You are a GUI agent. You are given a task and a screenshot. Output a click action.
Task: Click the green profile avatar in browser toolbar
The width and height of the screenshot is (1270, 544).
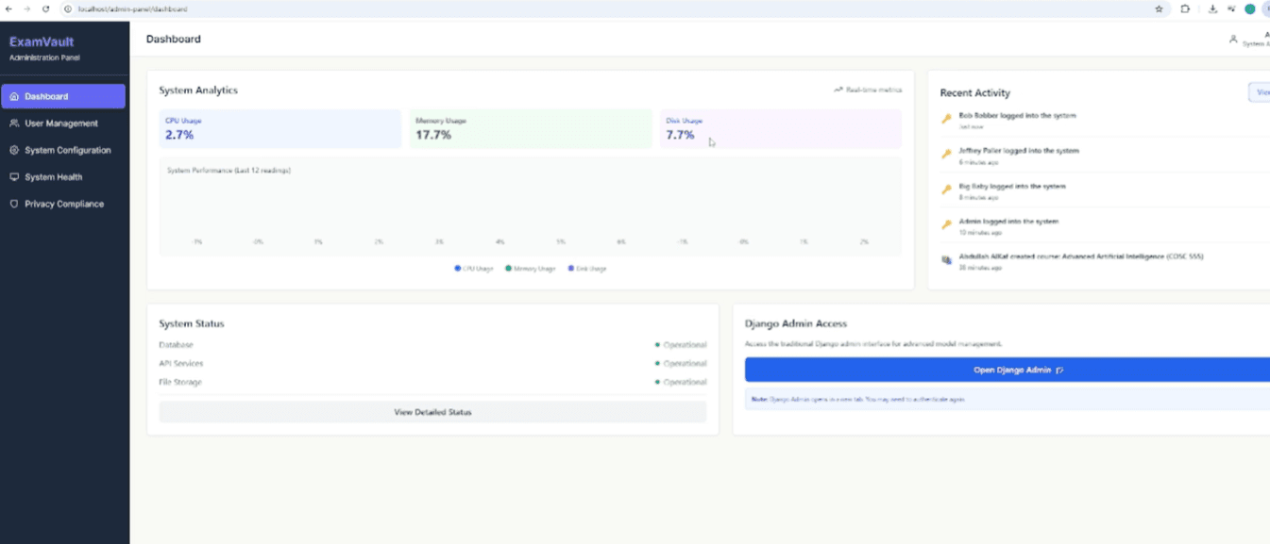[x=1249, y=8]
